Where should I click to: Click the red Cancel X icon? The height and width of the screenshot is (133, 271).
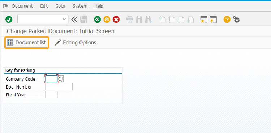click(x=116, y=20)
